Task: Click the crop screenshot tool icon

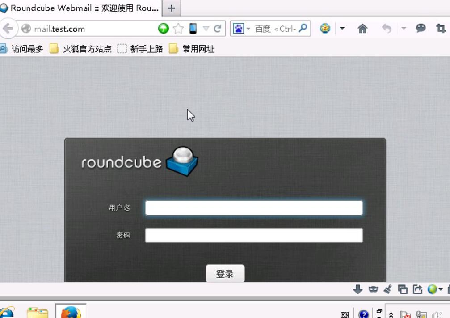Action: pos(441,28)
